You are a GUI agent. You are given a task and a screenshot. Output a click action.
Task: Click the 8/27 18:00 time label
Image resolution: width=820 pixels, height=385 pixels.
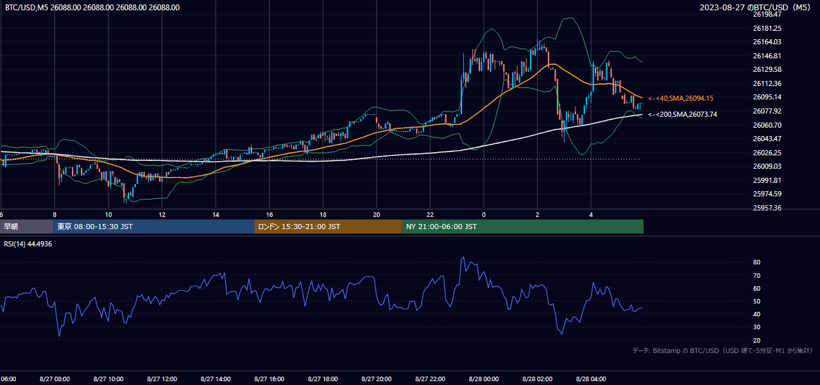click(323, 379)
